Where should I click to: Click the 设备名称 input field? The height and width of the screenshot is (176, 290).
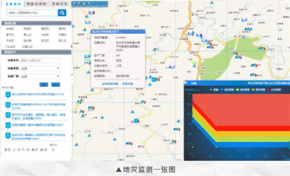pyautogui.click(x=40, y=60)
